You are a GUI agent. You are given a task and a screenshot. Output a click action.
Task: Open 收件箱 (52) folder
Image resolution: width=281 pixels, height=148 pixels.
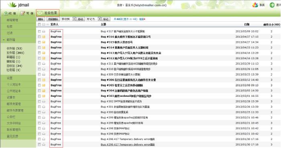point(14,48)
